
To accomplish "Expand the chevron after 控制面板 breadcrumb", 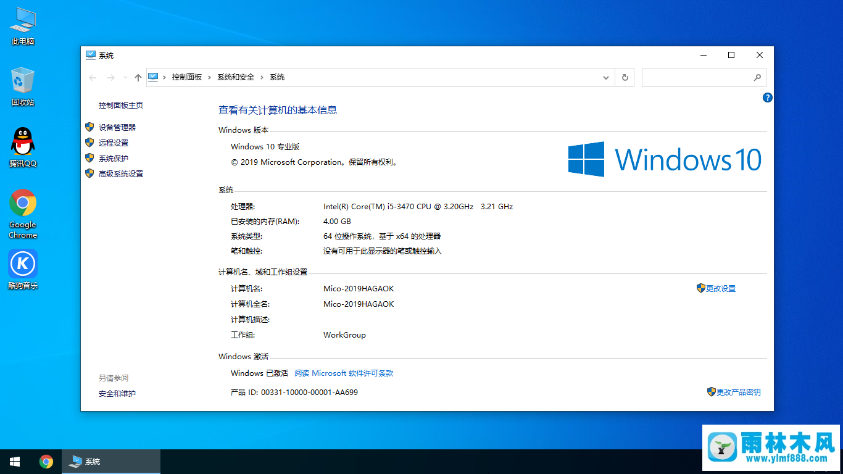I will pyautogui.click(x=210, y=77).
